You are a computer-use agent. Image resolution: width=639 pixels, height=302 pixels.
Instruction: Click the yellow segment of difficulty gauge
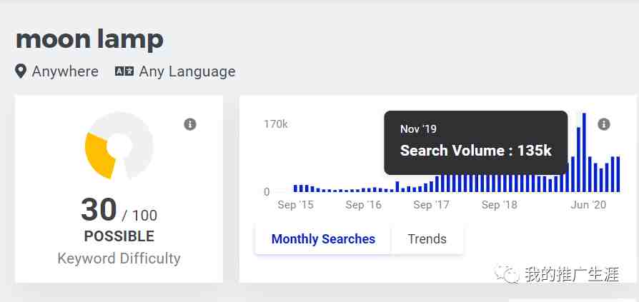click(99, 156)
